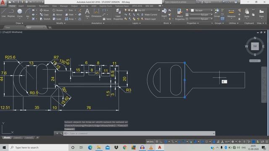Open the AutoCAD application menu
The image size is (269, 151).
[x=3, y=3]
